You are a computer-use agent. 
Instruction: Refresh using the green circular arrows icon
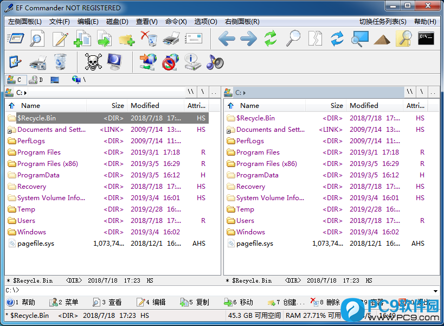coord(271,38)
